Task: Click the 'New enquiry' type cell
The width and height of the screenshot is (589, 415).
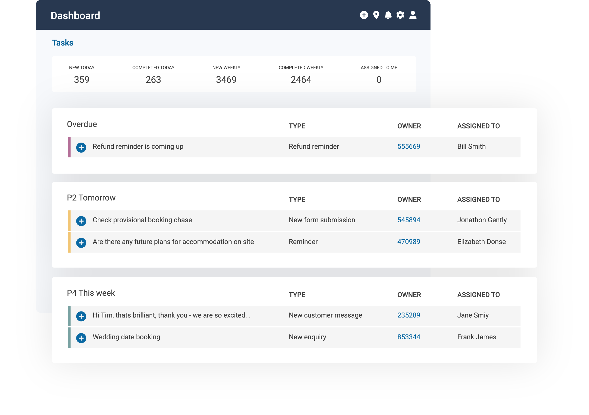Action: (x=308, y=337)
